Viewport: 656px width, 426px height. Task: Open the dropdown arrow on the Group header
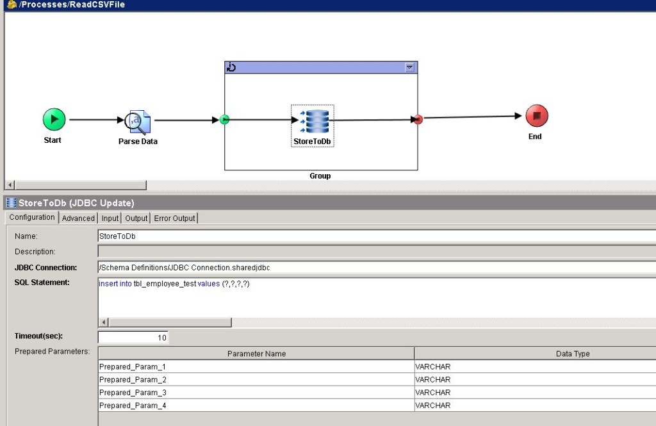(x=408, y=67)
